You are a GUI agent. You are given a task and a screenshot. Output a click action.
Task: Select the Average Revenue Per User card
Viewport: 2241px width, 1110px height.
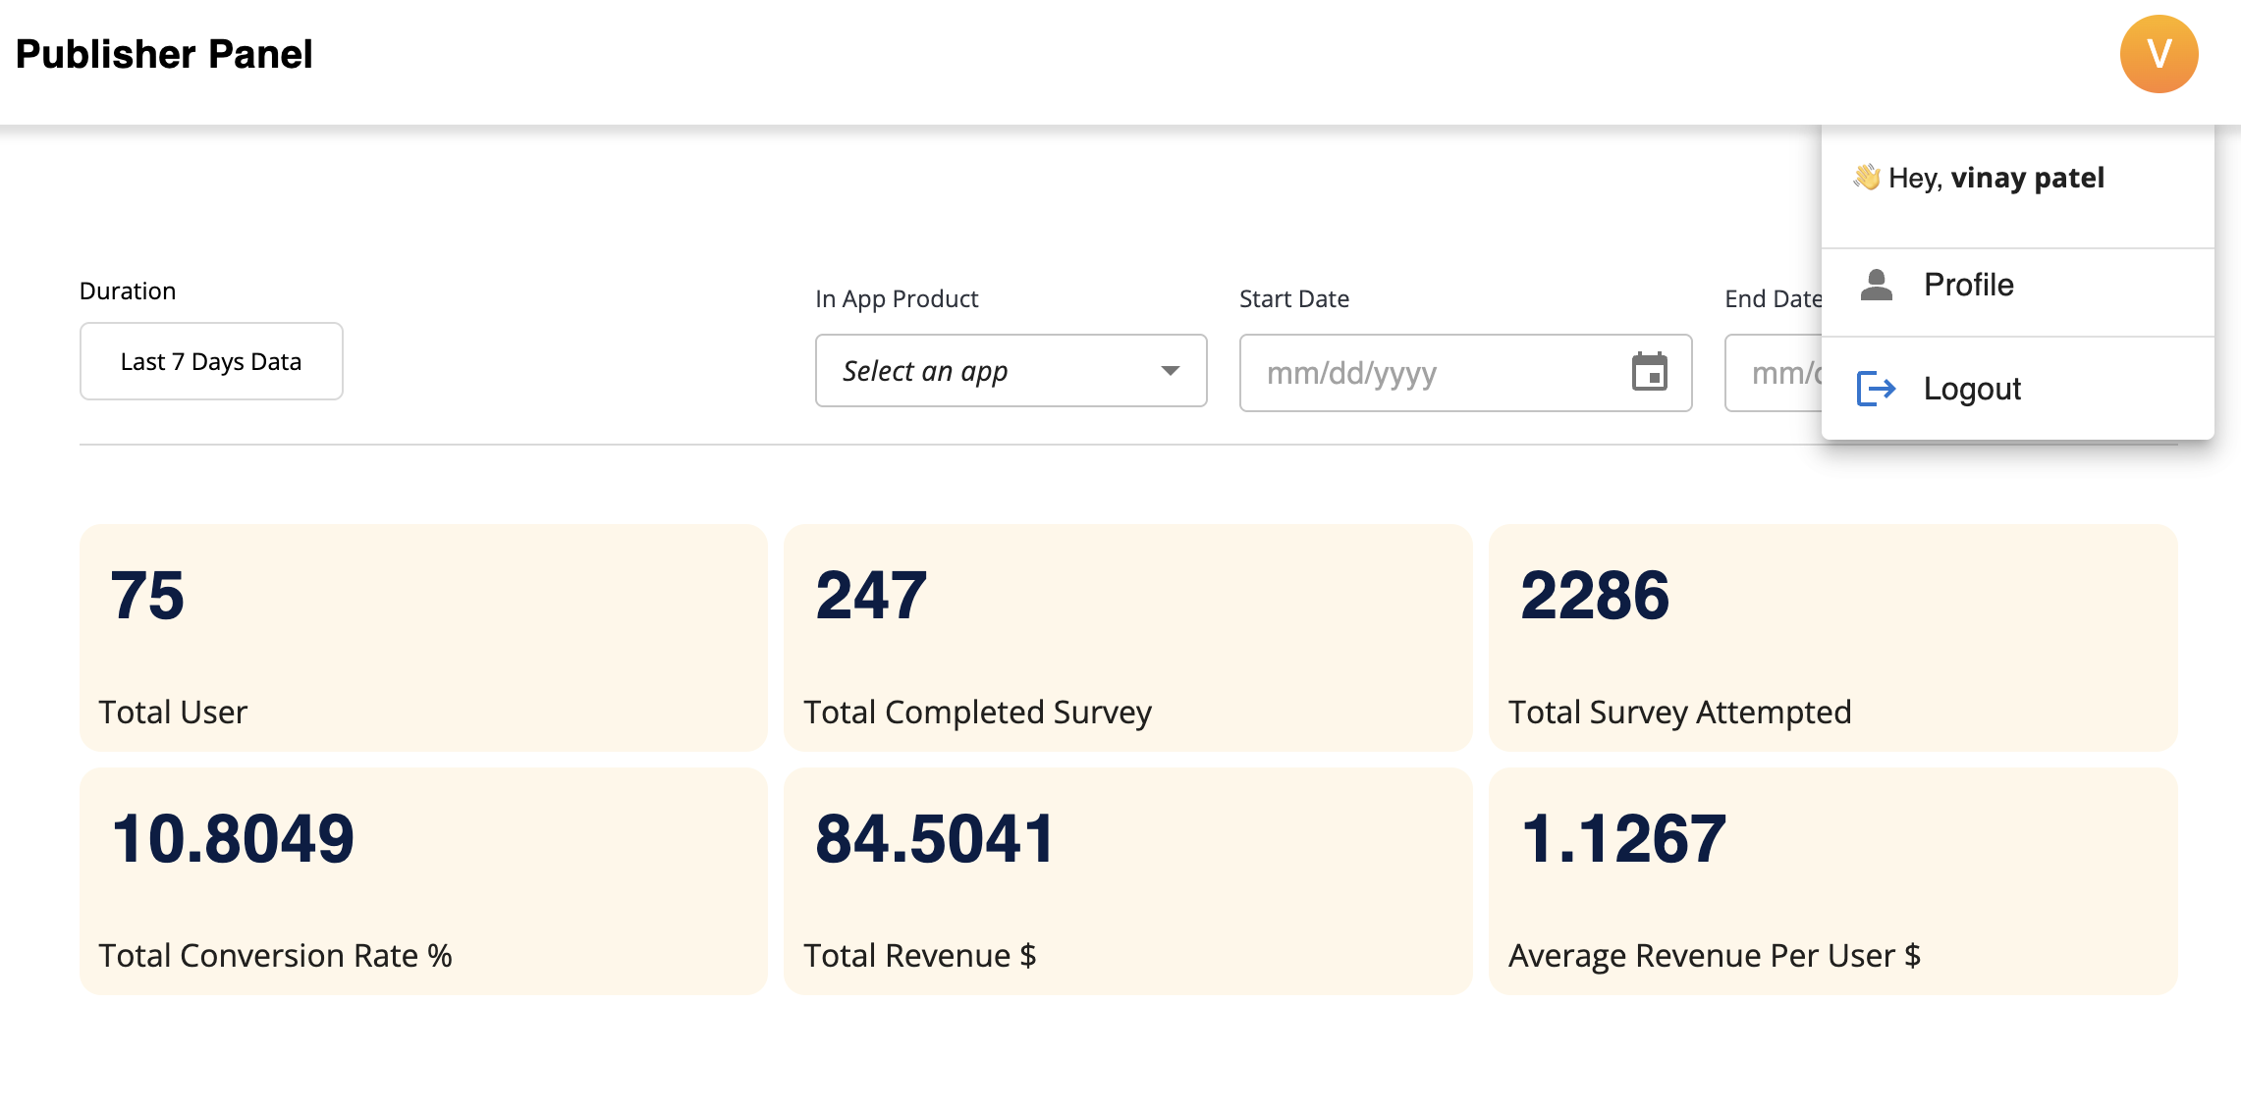[x=1832, y=881]
